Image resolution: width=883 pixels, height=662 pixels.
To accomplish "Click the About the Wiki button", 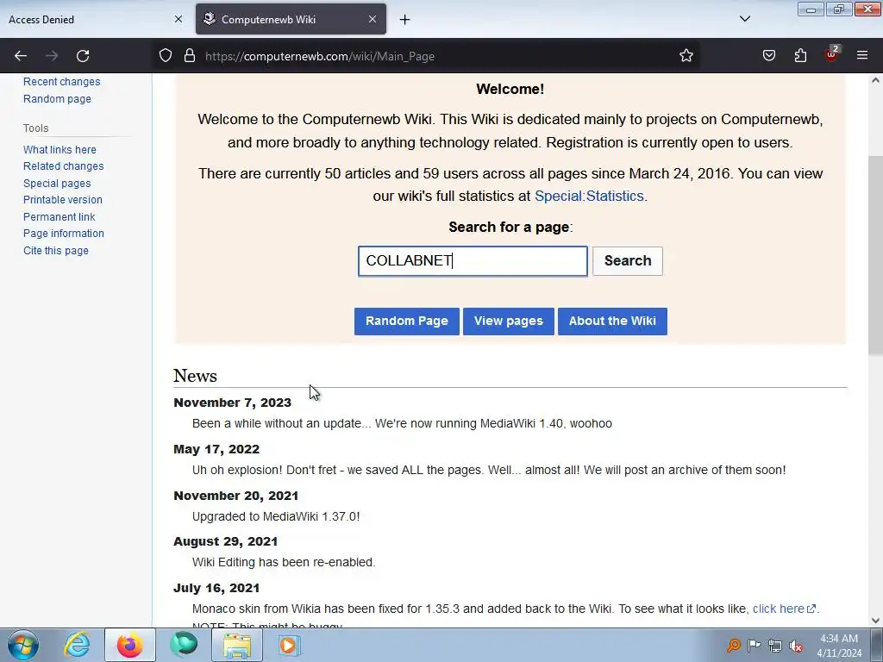I will pyautogui.click(x=612, y=321).
